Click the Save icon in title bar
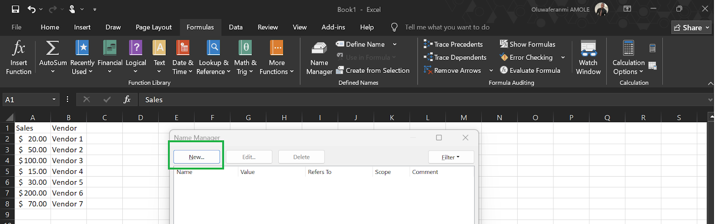 pyautogui.click(x=15, y=9)
